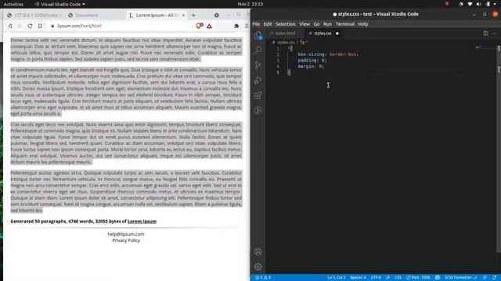Viewport: 501px width, 281px height.
Task: Show errors and warnings in status bar
Action: pos(263,278)
